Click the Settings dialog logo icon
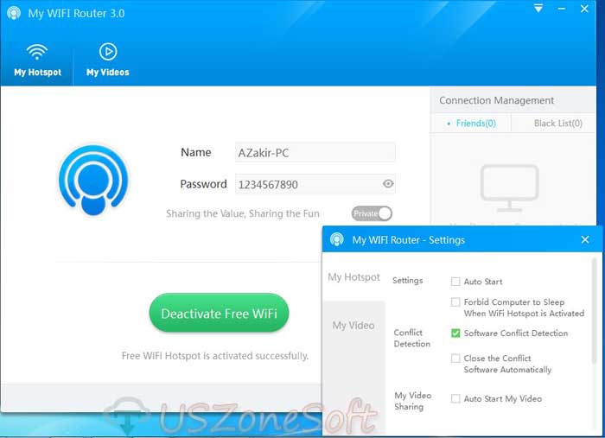Viewport: 605px width, 438px height. pyautogui.click(x=336, y=239)
